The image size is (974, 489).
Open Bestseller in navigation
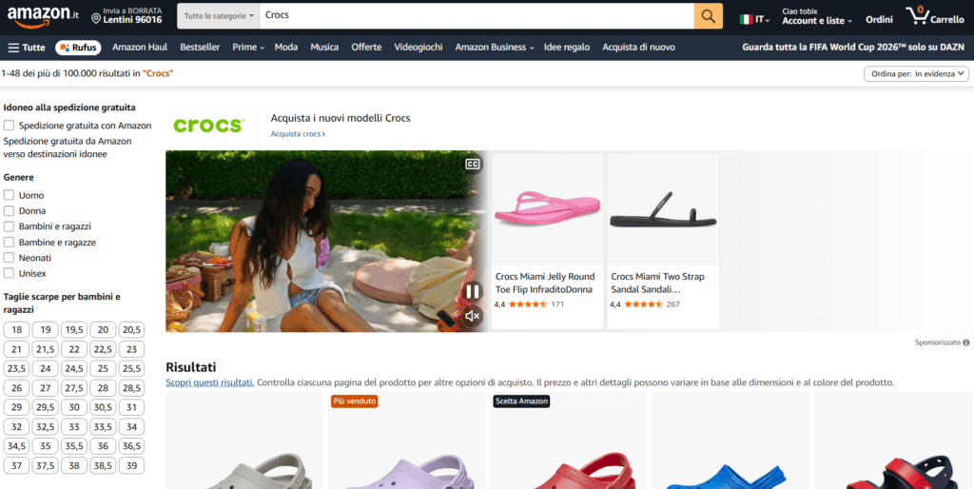pos(200,48)
